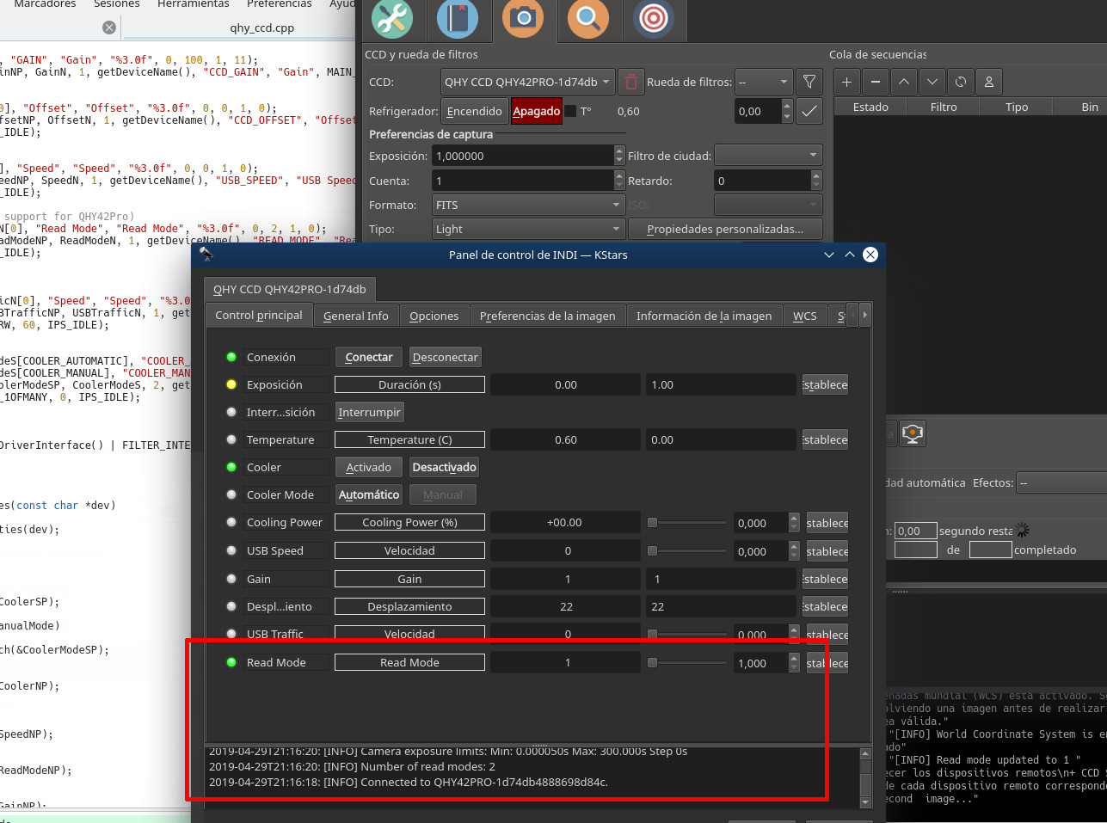Viewport: 1107px width, 823px height.
Task: Set Cooler Mode to Automático
Action: [369, 494]
